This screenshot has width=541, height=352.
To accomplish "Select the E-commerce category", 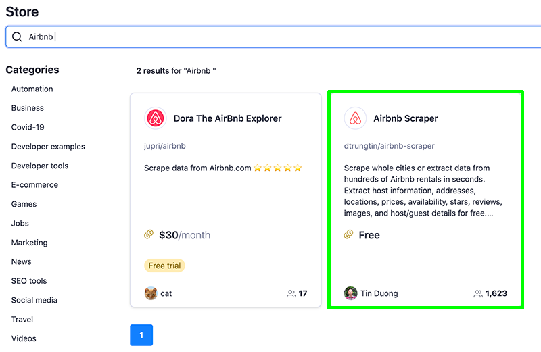I will (34, 185).
